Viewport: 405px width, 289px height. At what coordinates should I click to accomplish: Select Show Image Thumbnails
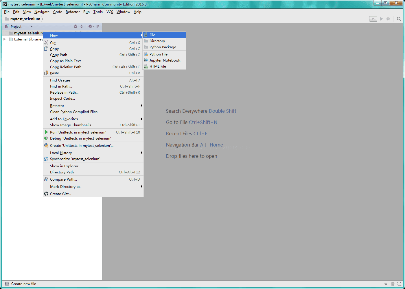point(93,125)
